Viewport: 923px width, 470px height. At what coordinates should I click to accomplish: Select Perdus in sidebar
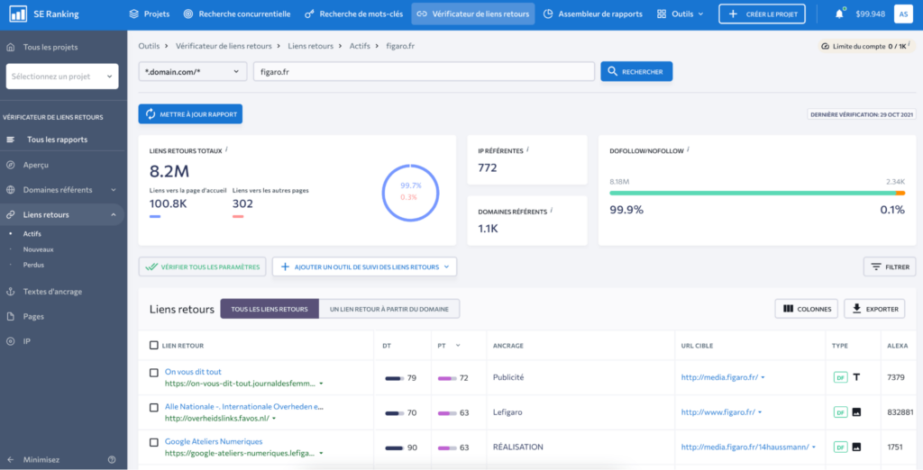(33, 265)
